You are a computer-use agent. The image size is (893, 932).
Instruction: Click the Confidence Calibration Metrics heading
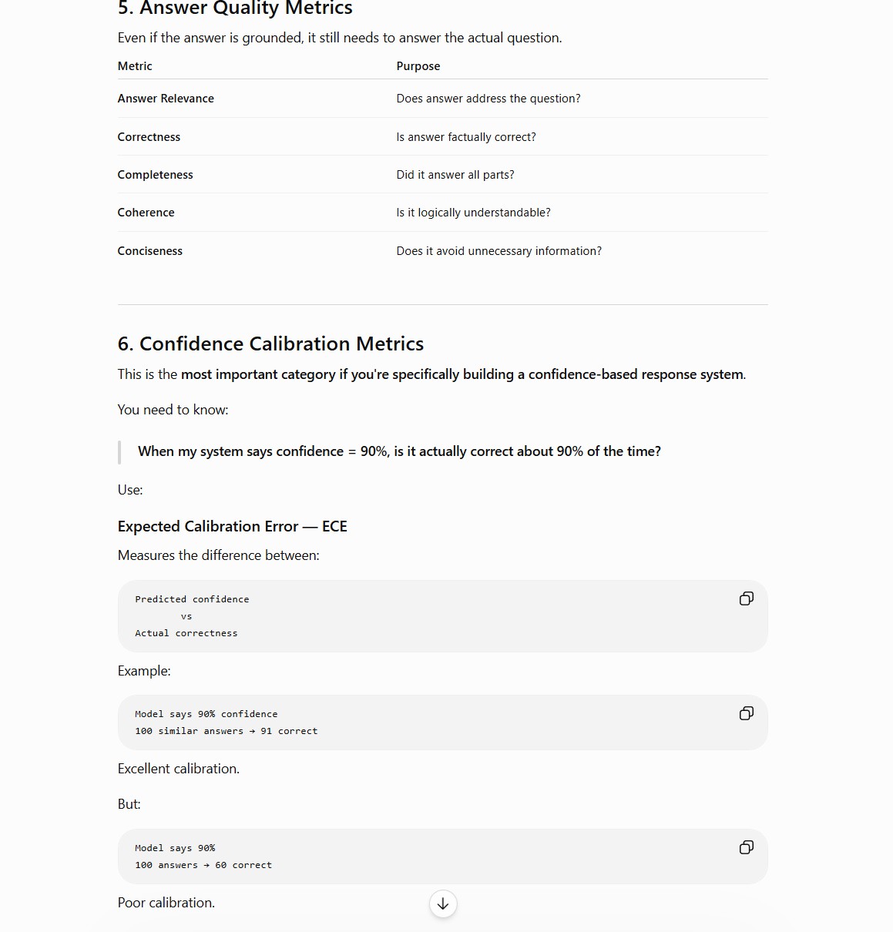point(270,344)
